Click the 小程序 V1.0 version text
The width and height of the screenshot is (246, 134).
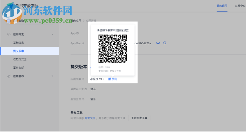coord(97,79)
